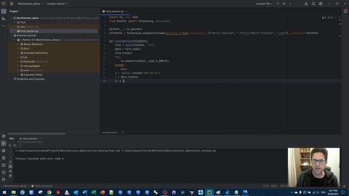Click the warnings count indicator
The image size is (349, 196).
click(x=327, y=17)
